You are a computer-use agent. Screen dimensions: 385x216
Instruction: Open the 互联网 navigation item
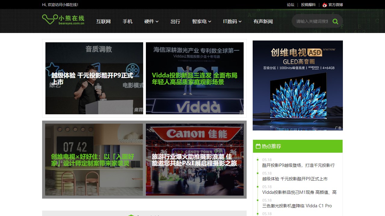(103, 21)
